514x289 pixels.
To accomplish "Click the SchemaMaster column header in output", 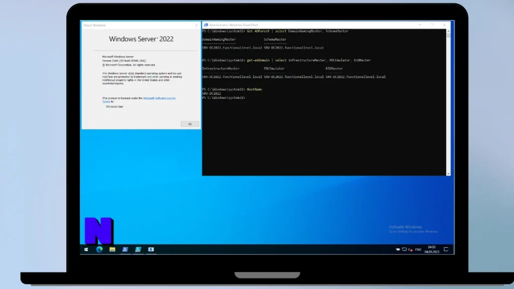I will click(275, 39).
